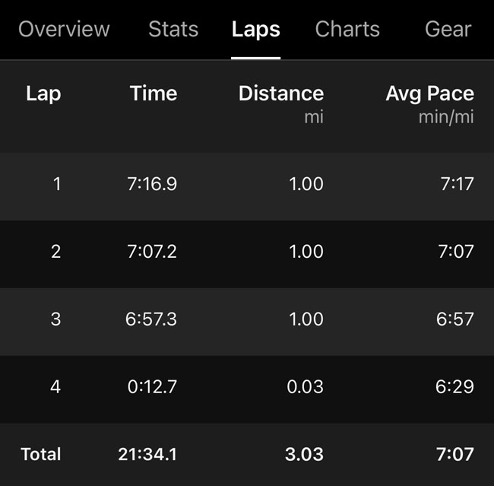Select the lap 1 row number
The height and width of the screenshot is (486, 494).
pos(56,184)
